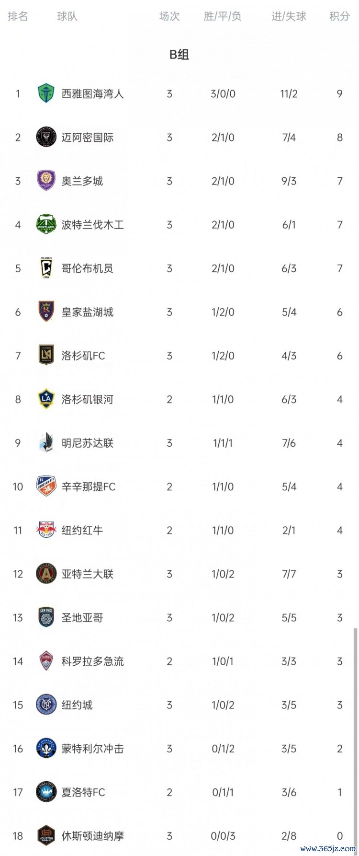
Task: Open the Orlando City purple crest
Action: [x=46, y=181]
